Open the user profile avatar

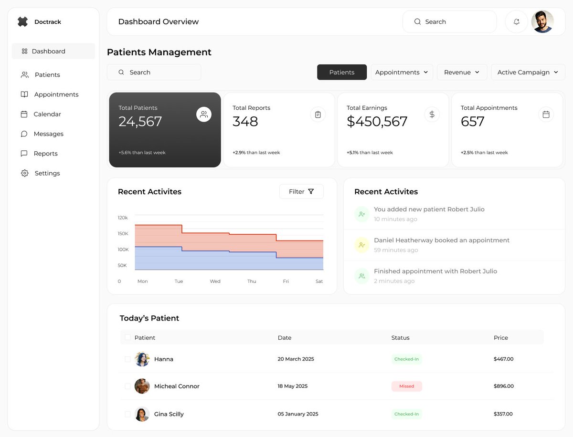[542, 22]
